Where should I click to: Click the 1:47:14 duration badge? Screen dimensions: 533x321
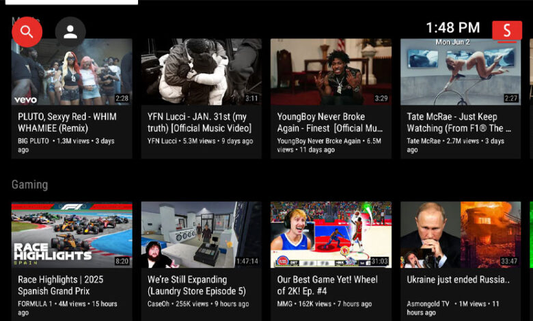coord(247,261)
